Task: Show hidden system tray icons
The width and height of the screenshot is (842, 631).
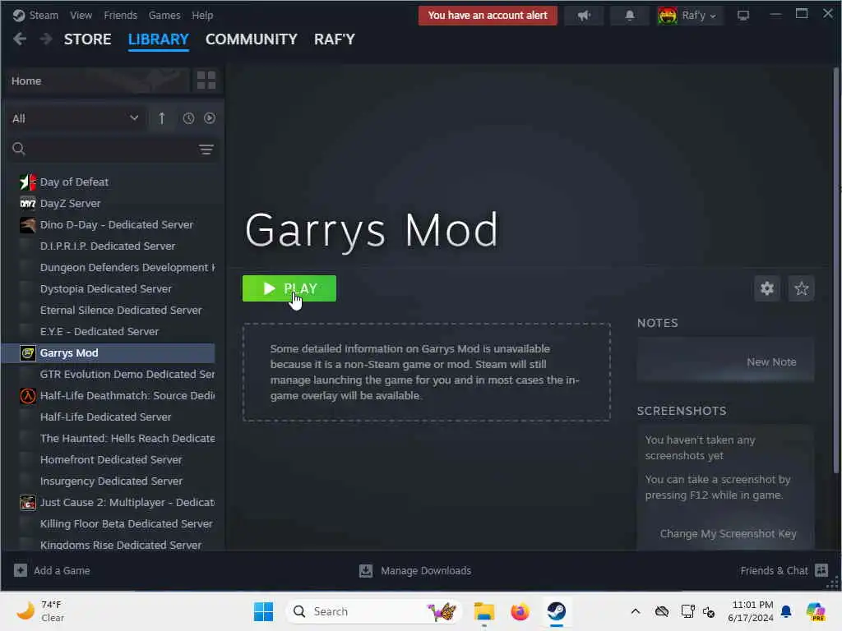Action: (x=636, y=611)
